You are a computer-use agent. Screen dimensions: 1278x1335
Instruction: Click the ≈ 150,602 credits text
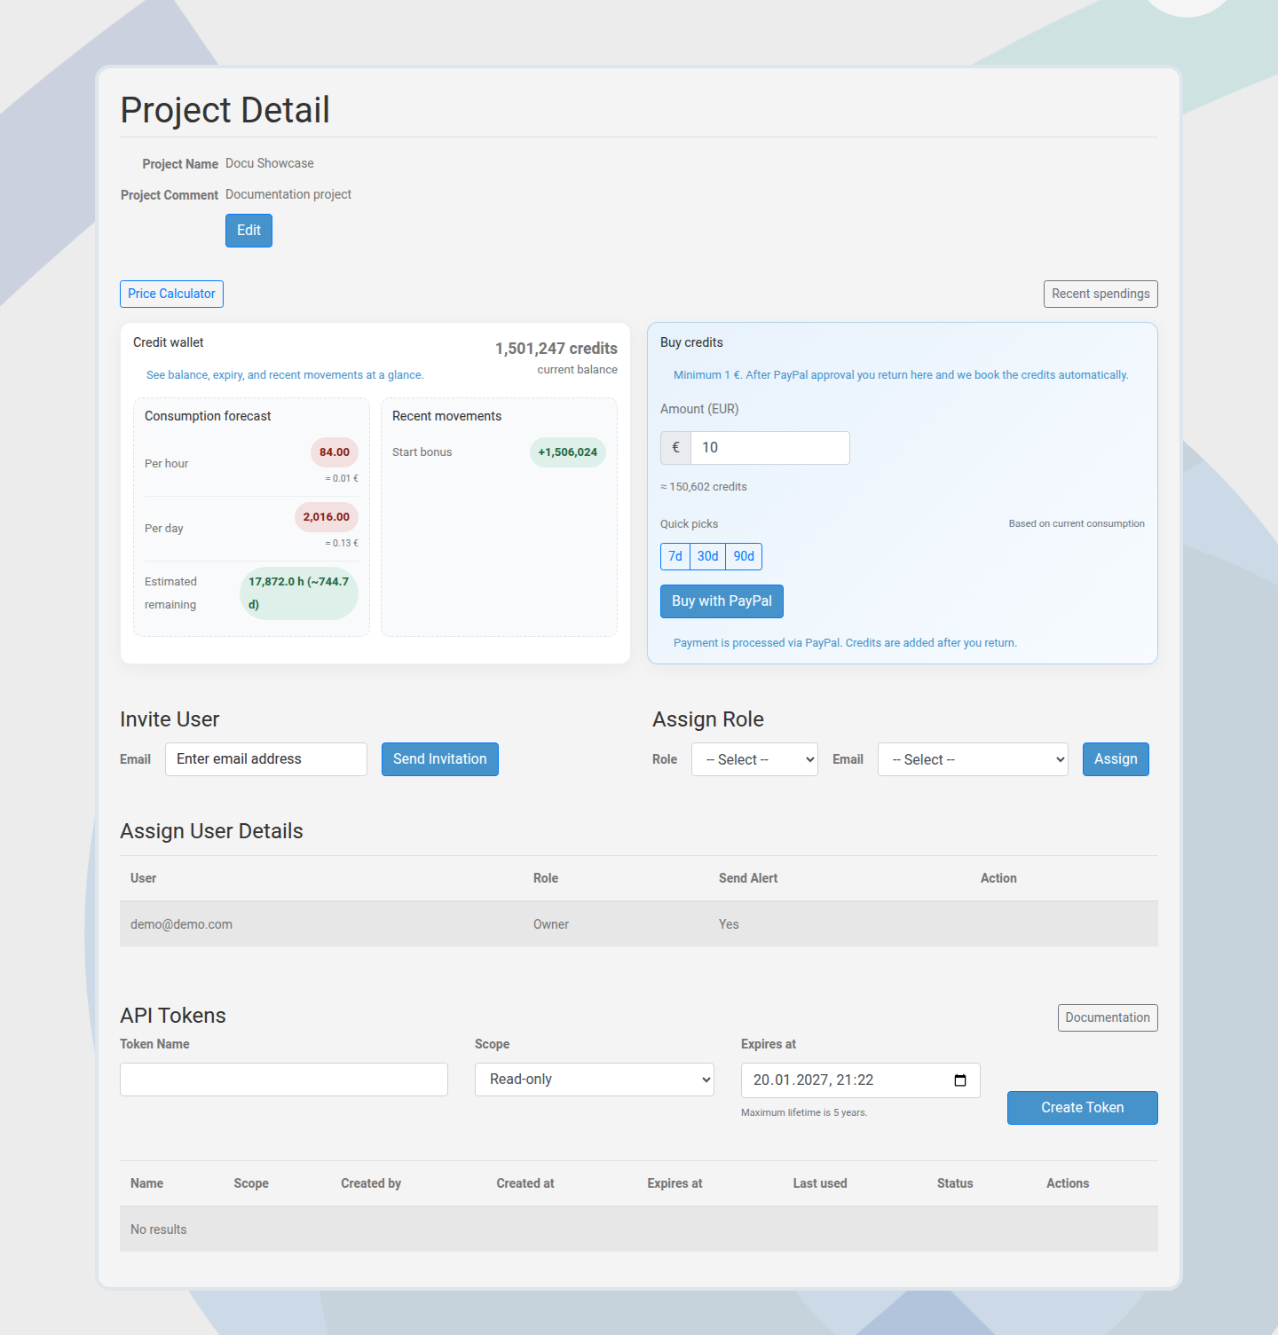click(x=704, y=487)
